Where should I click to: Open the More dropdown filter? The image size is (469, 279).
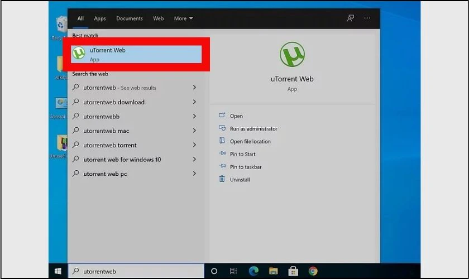[x=183, y=18]
